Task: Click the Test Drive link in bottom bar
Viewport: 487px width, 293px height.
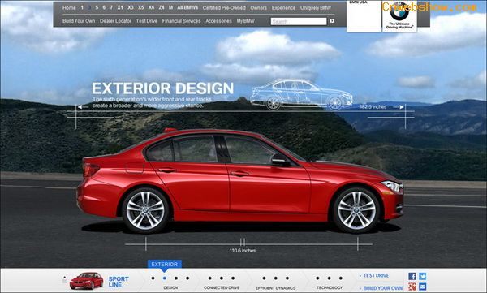Action: pyautogui.click(x=376, y=276)
